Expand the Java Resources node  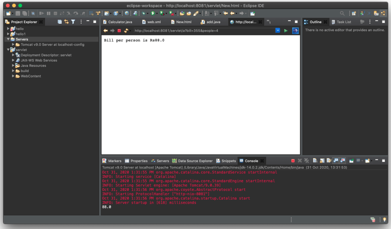pyautogui.click(x=13, y=66)
